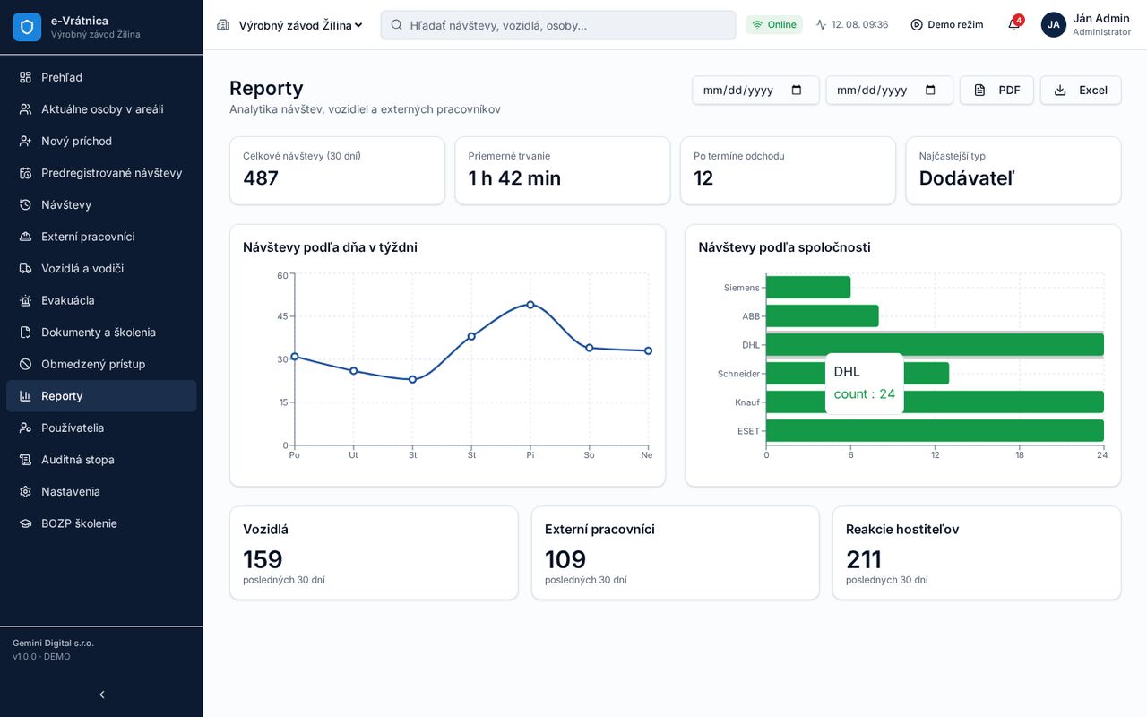Viewport: 1147px width, 717px height.
Task: Open the Ján Admin user menu
Action: click(x=1086, y=25)
